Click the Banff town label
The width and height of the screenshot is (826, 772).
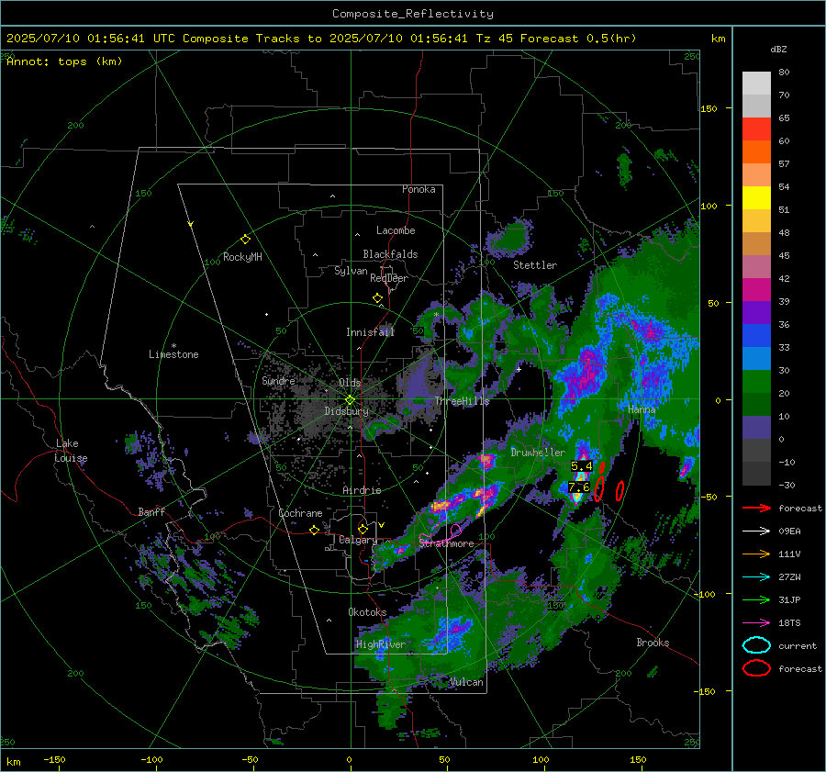point(151,511)
